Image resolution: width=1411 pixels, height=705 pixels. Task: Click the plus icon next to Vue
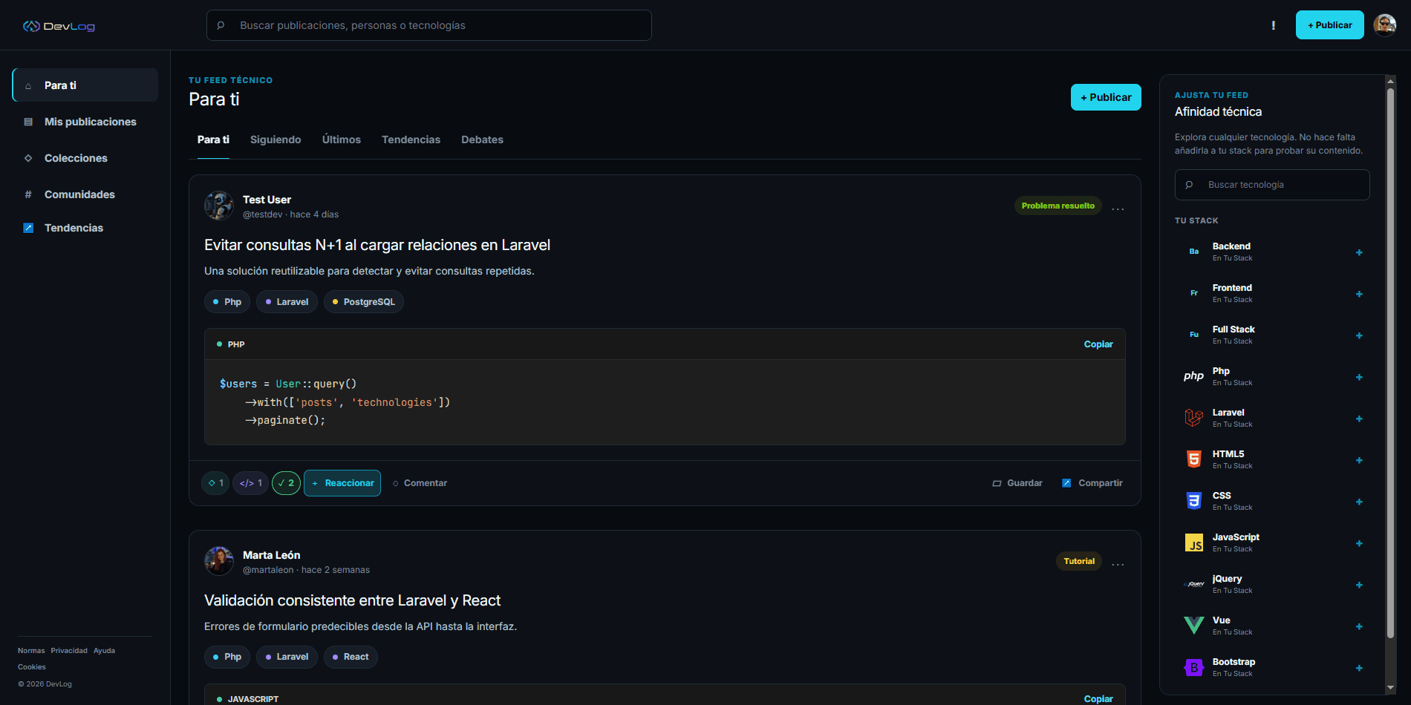1359,626
